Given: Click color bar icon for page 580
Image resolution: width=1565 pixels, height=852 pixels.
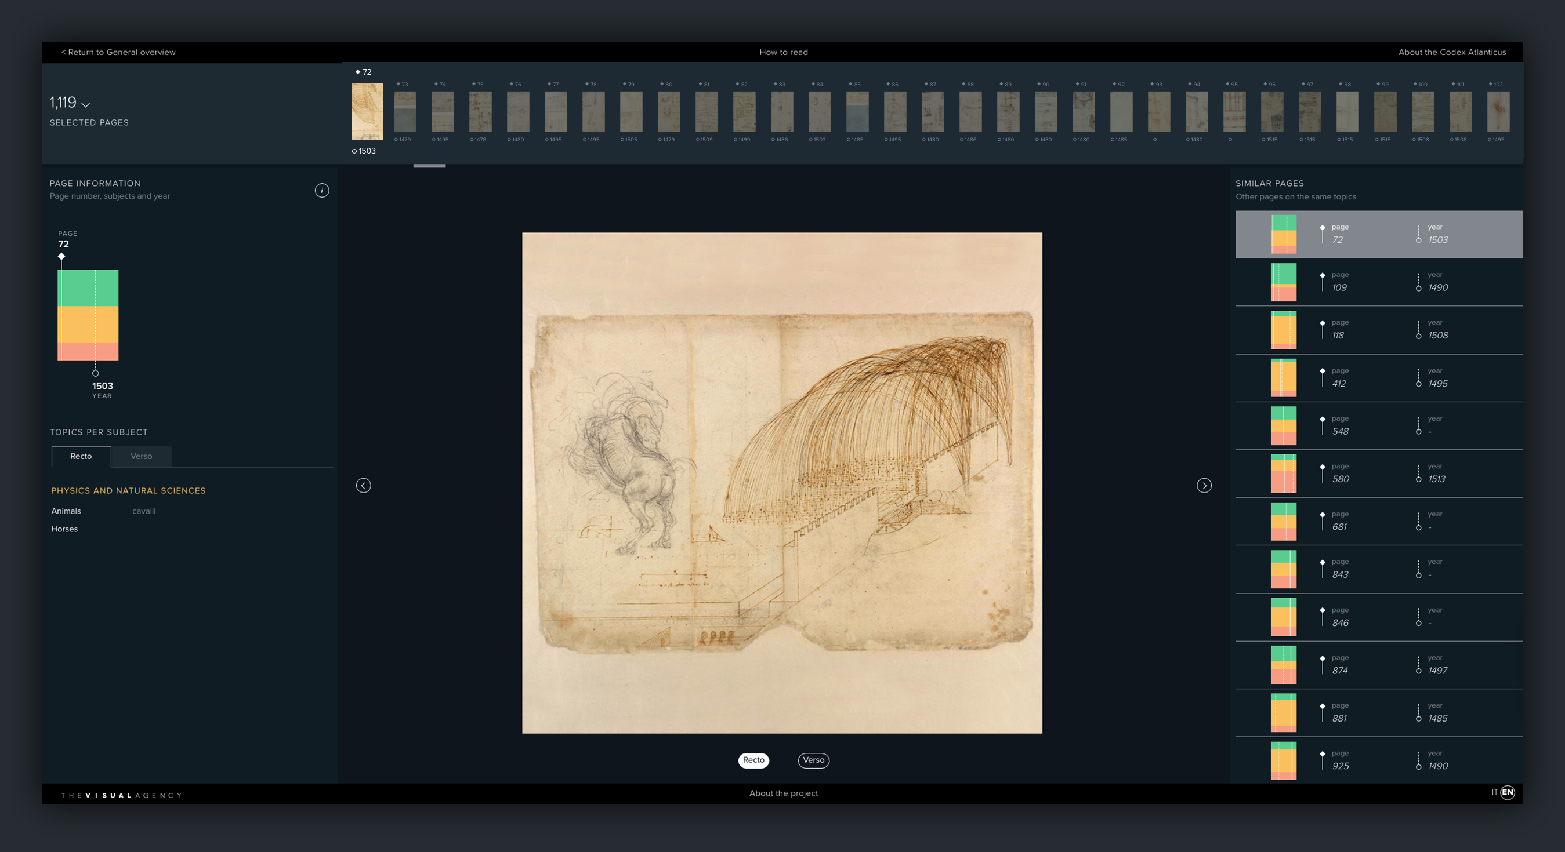Looking at the screenshot, I should (x=1283, y=474).
